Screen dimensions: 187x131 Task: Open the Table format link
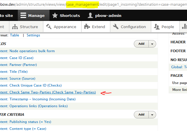(x=15, y=35)
